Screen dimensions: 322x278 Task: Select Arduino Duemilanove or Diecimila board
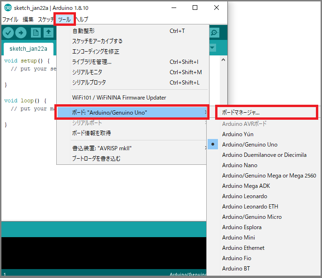pos(264,155)
